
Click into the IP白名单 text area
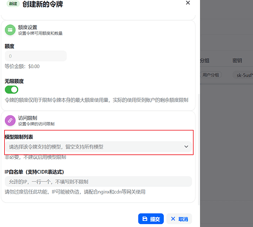[98, 181]
